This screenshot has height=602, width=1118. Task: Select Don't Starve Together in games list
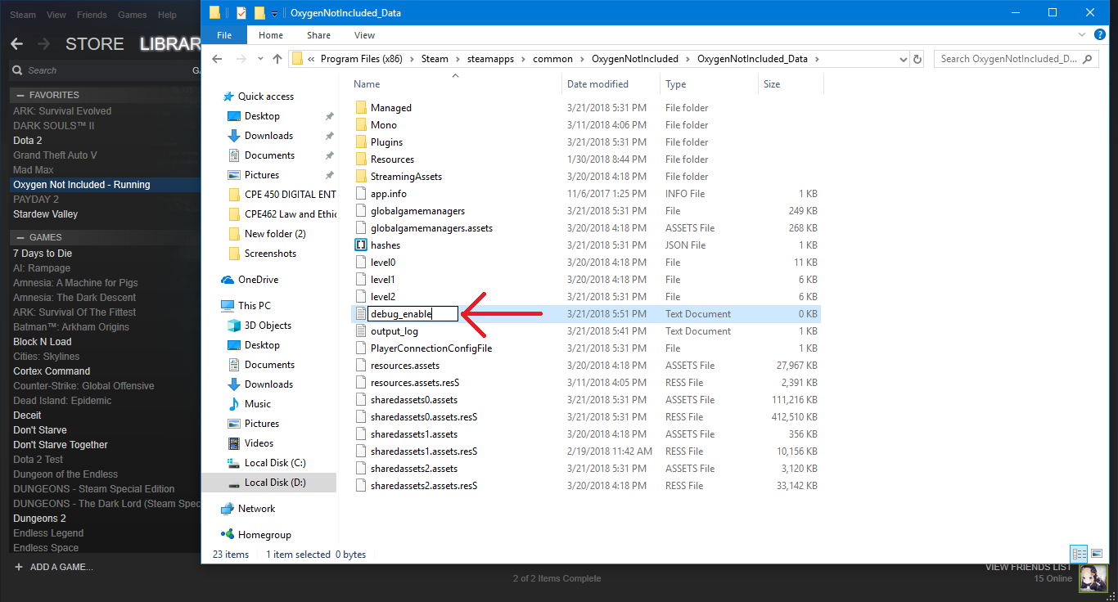point(61,445)
